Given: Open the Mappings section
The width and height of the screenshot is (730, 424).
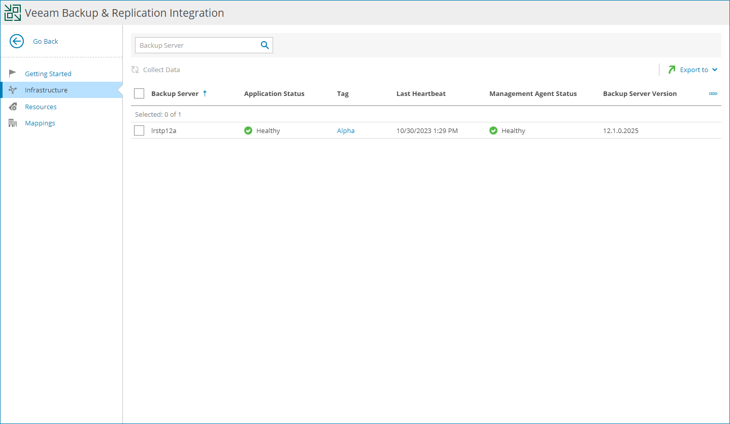Looking at the screenshot, I should click(x=40, y=123).
